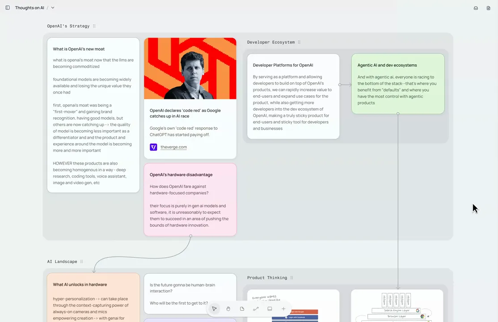Select the Developer Platforms for OpenAI card title
This screenshot has width=498, height=322.
click(x=283, y=65)
